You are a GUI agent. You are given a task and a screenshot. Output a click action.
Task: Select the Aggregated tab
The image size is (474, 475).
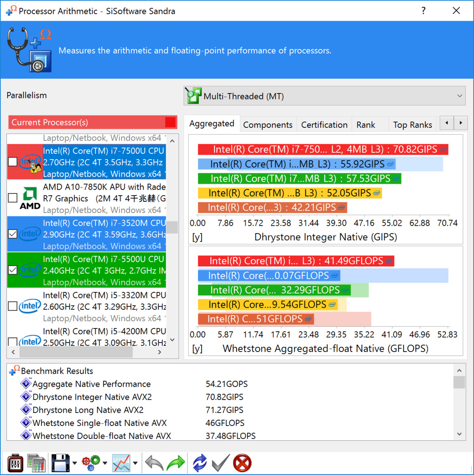[212, 123]
